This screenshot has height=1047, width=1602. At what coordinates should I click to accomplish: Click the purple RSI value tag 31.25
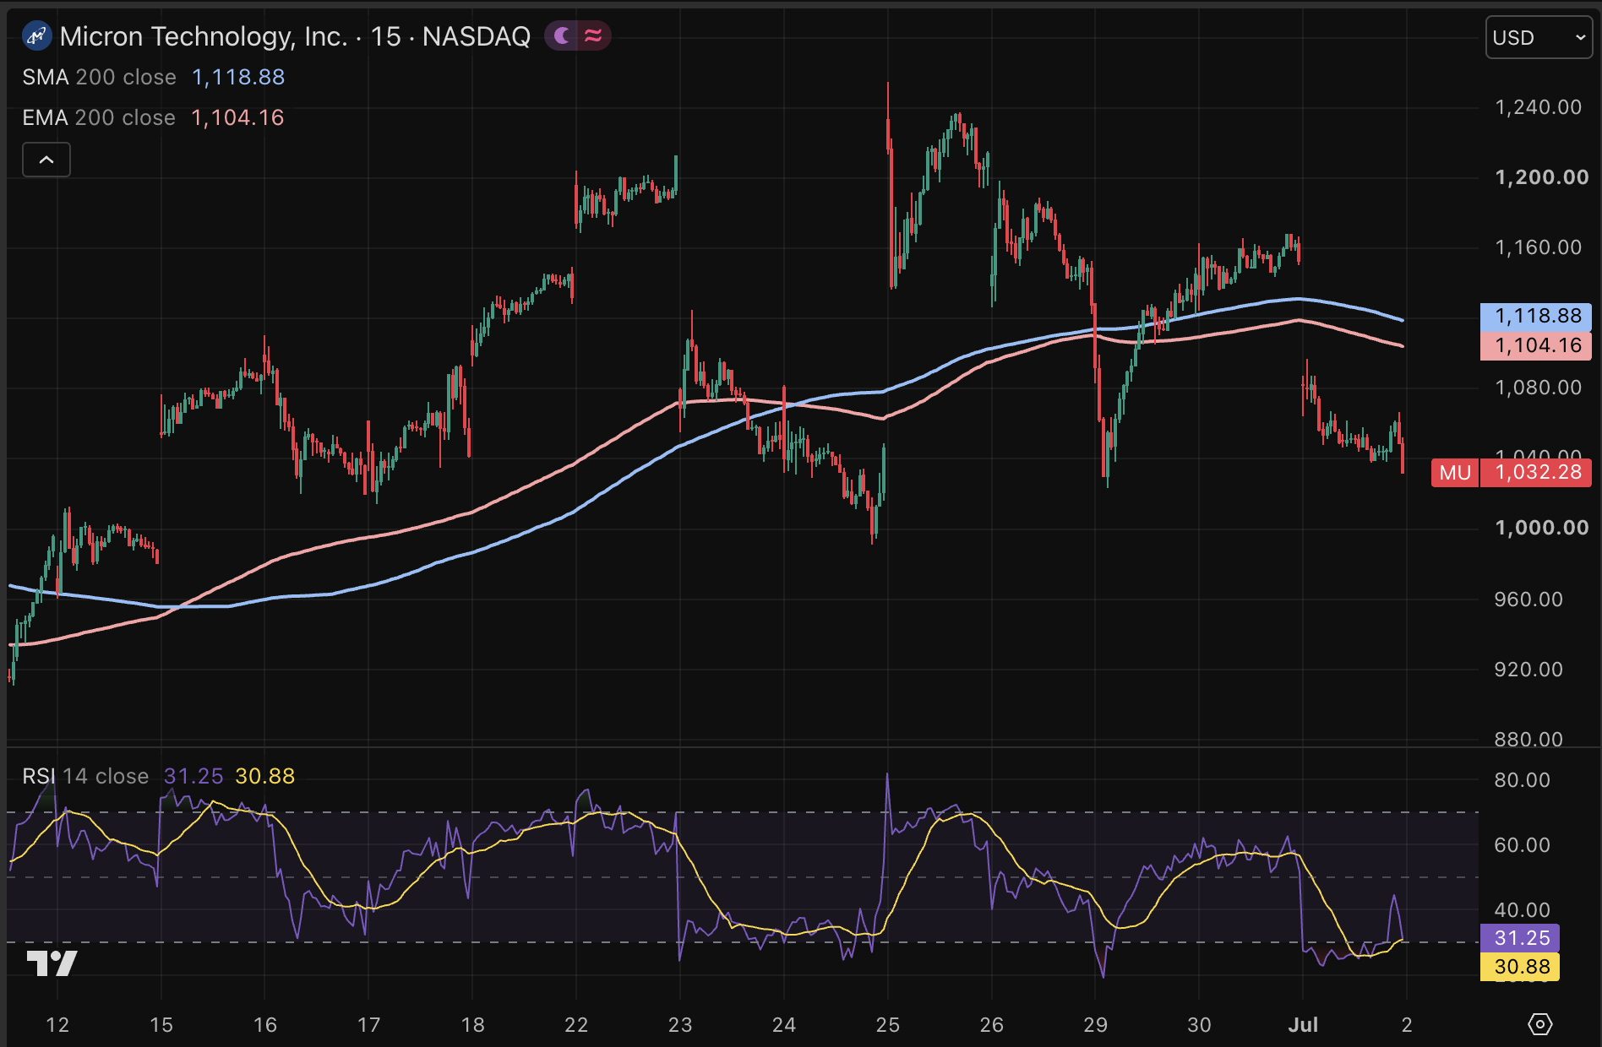coord(1520,938)
